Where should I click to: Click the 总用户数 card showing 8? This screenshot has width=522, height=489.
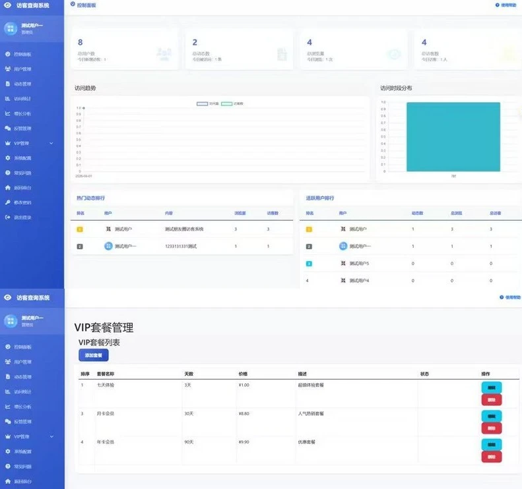[x=125, y=50]
